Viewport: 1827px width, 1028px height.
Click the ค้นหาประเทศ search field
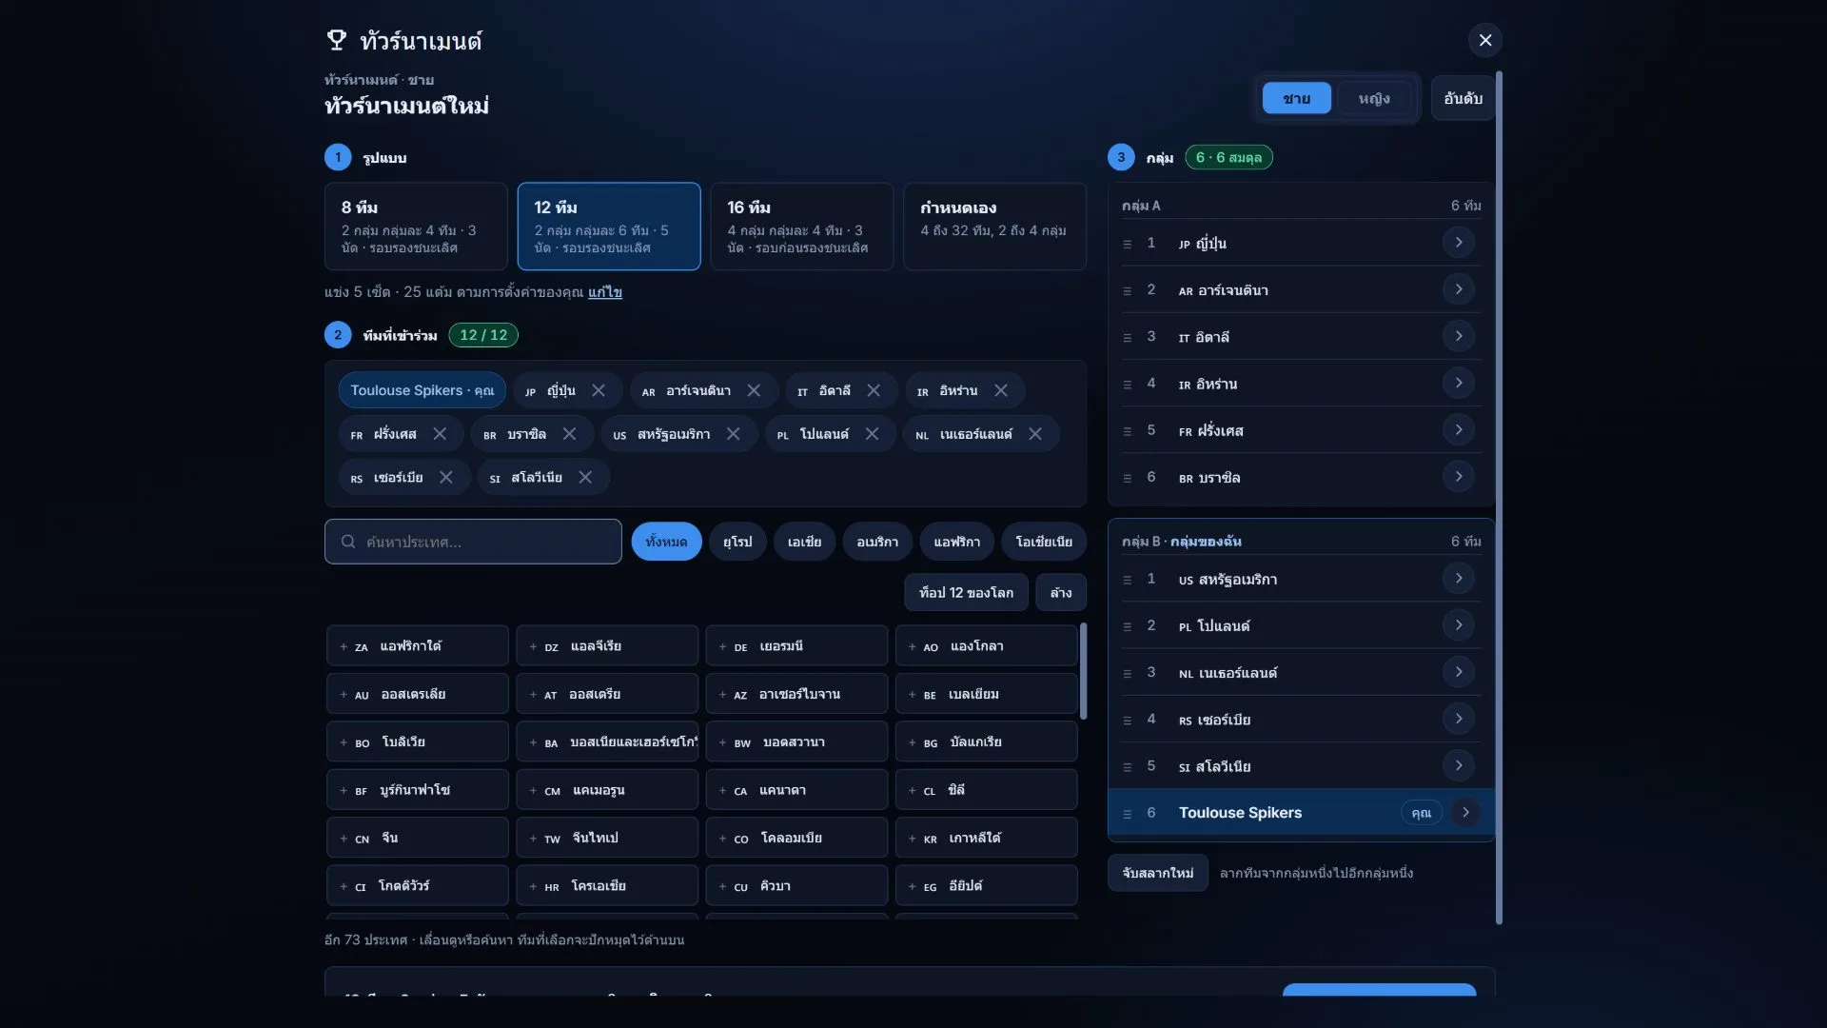point(473,542)
